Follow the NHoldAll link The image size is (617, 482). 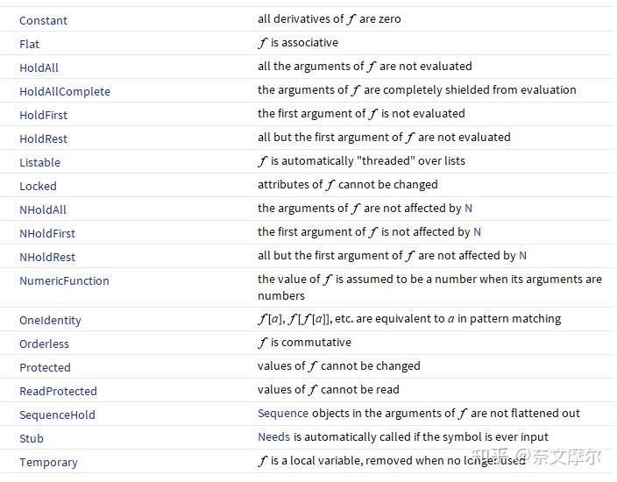(x=43, y=209)
